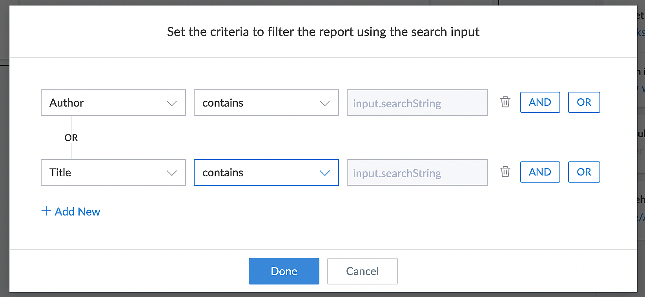Click the OR connector label between criteria rows

[71, 138]
